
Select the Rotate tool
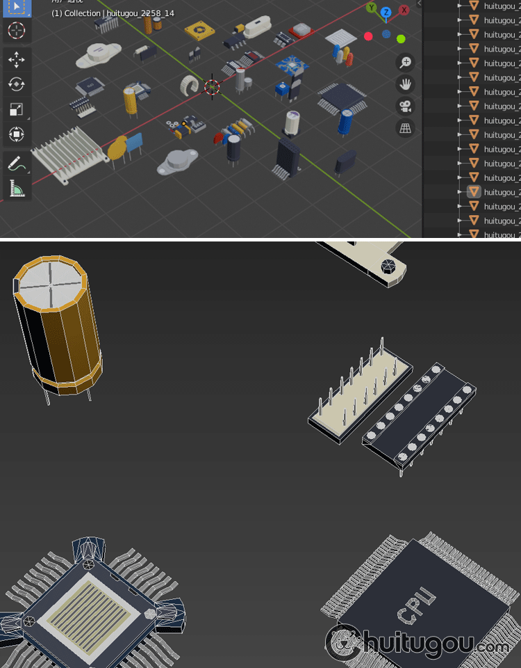(x=16, y=84)
